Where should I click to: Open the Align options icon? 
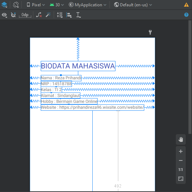(69, 15)
